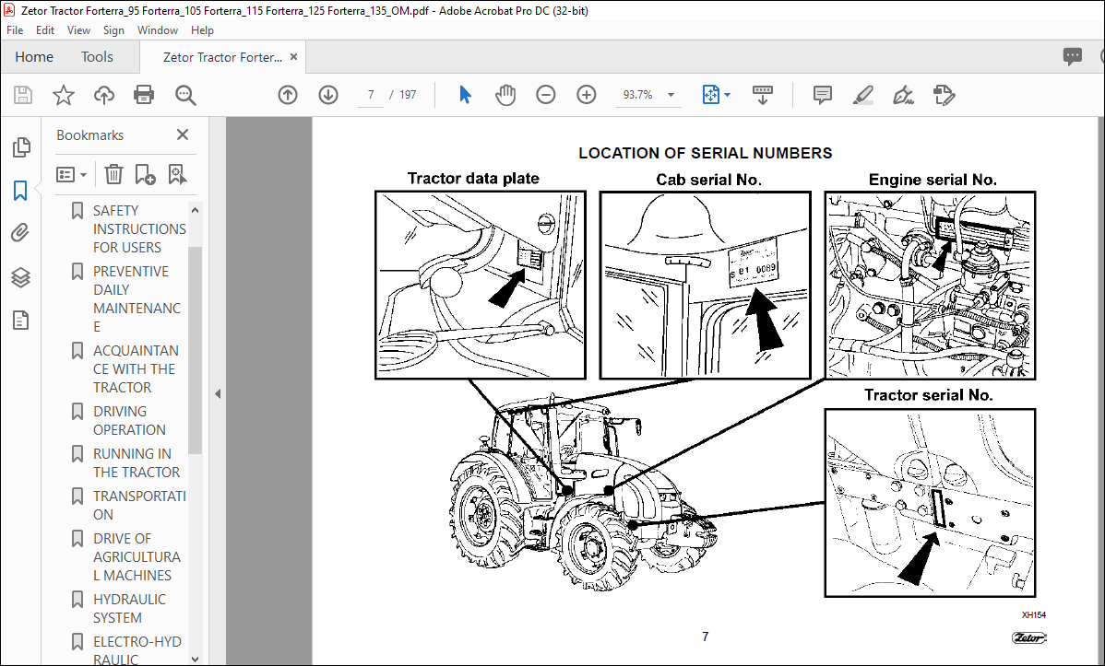This screenshot has width=1105, height=666.
Task: Click the page number input field
Action: coord(371,95)
